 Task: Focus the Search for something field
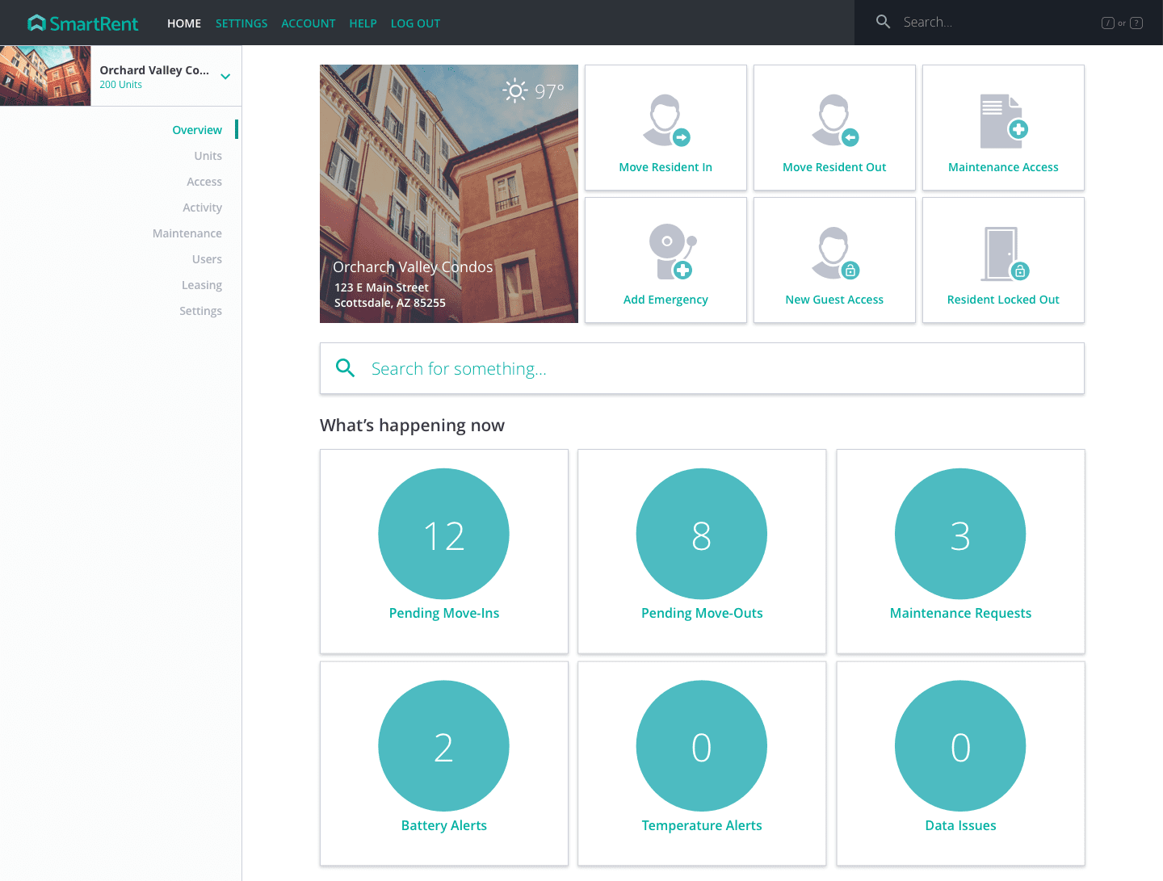point(702,368)
